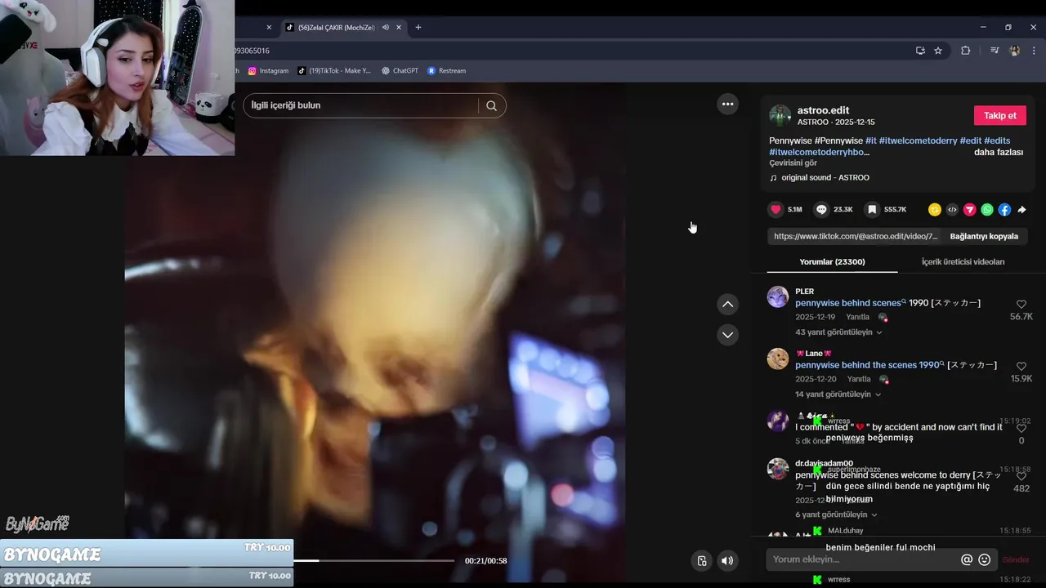
Task: Close the Zelal ÇAKIR TikTok tab
Action: point(399,27)
